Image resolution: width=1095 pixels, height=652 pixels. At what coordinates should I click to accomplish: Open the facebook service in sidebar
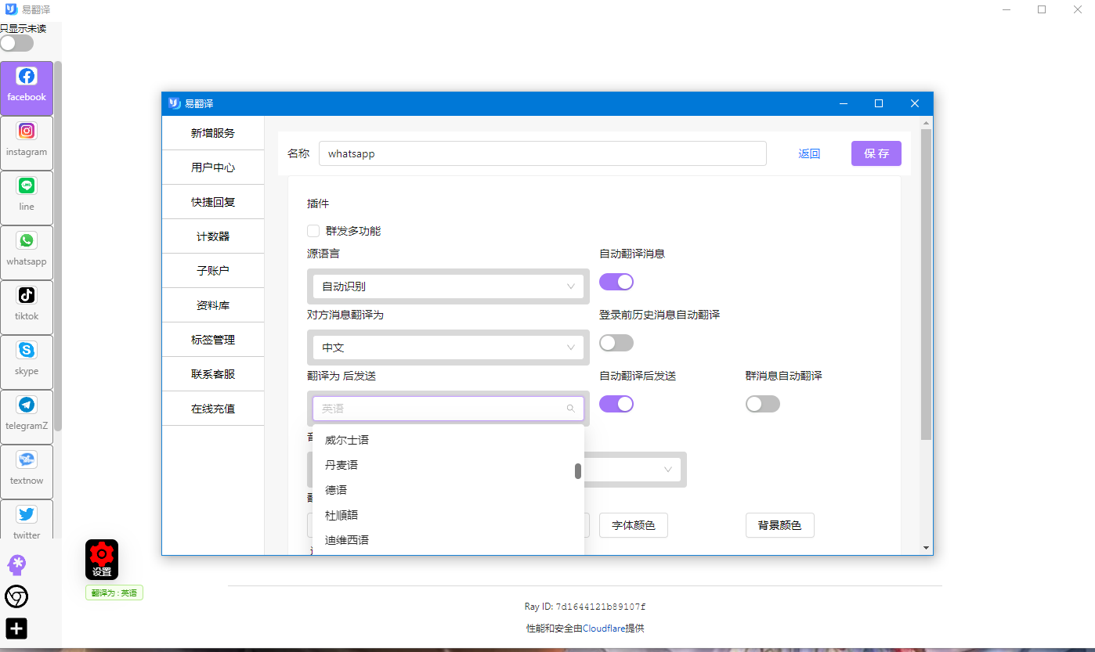27,88
